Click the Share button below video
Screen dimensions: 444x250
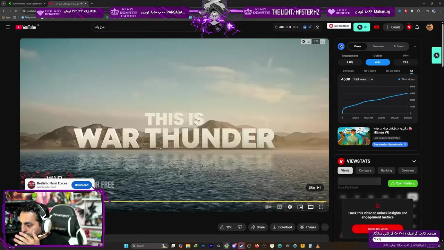tap(257, 227)
